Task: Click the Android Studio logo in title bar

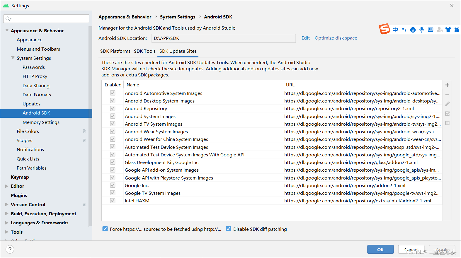Action: [6, 6]
